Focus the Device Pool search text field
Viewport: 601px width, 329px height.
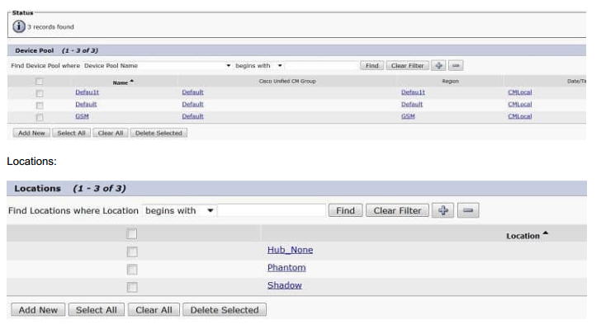pyautogui.click(x=321, y=66)
